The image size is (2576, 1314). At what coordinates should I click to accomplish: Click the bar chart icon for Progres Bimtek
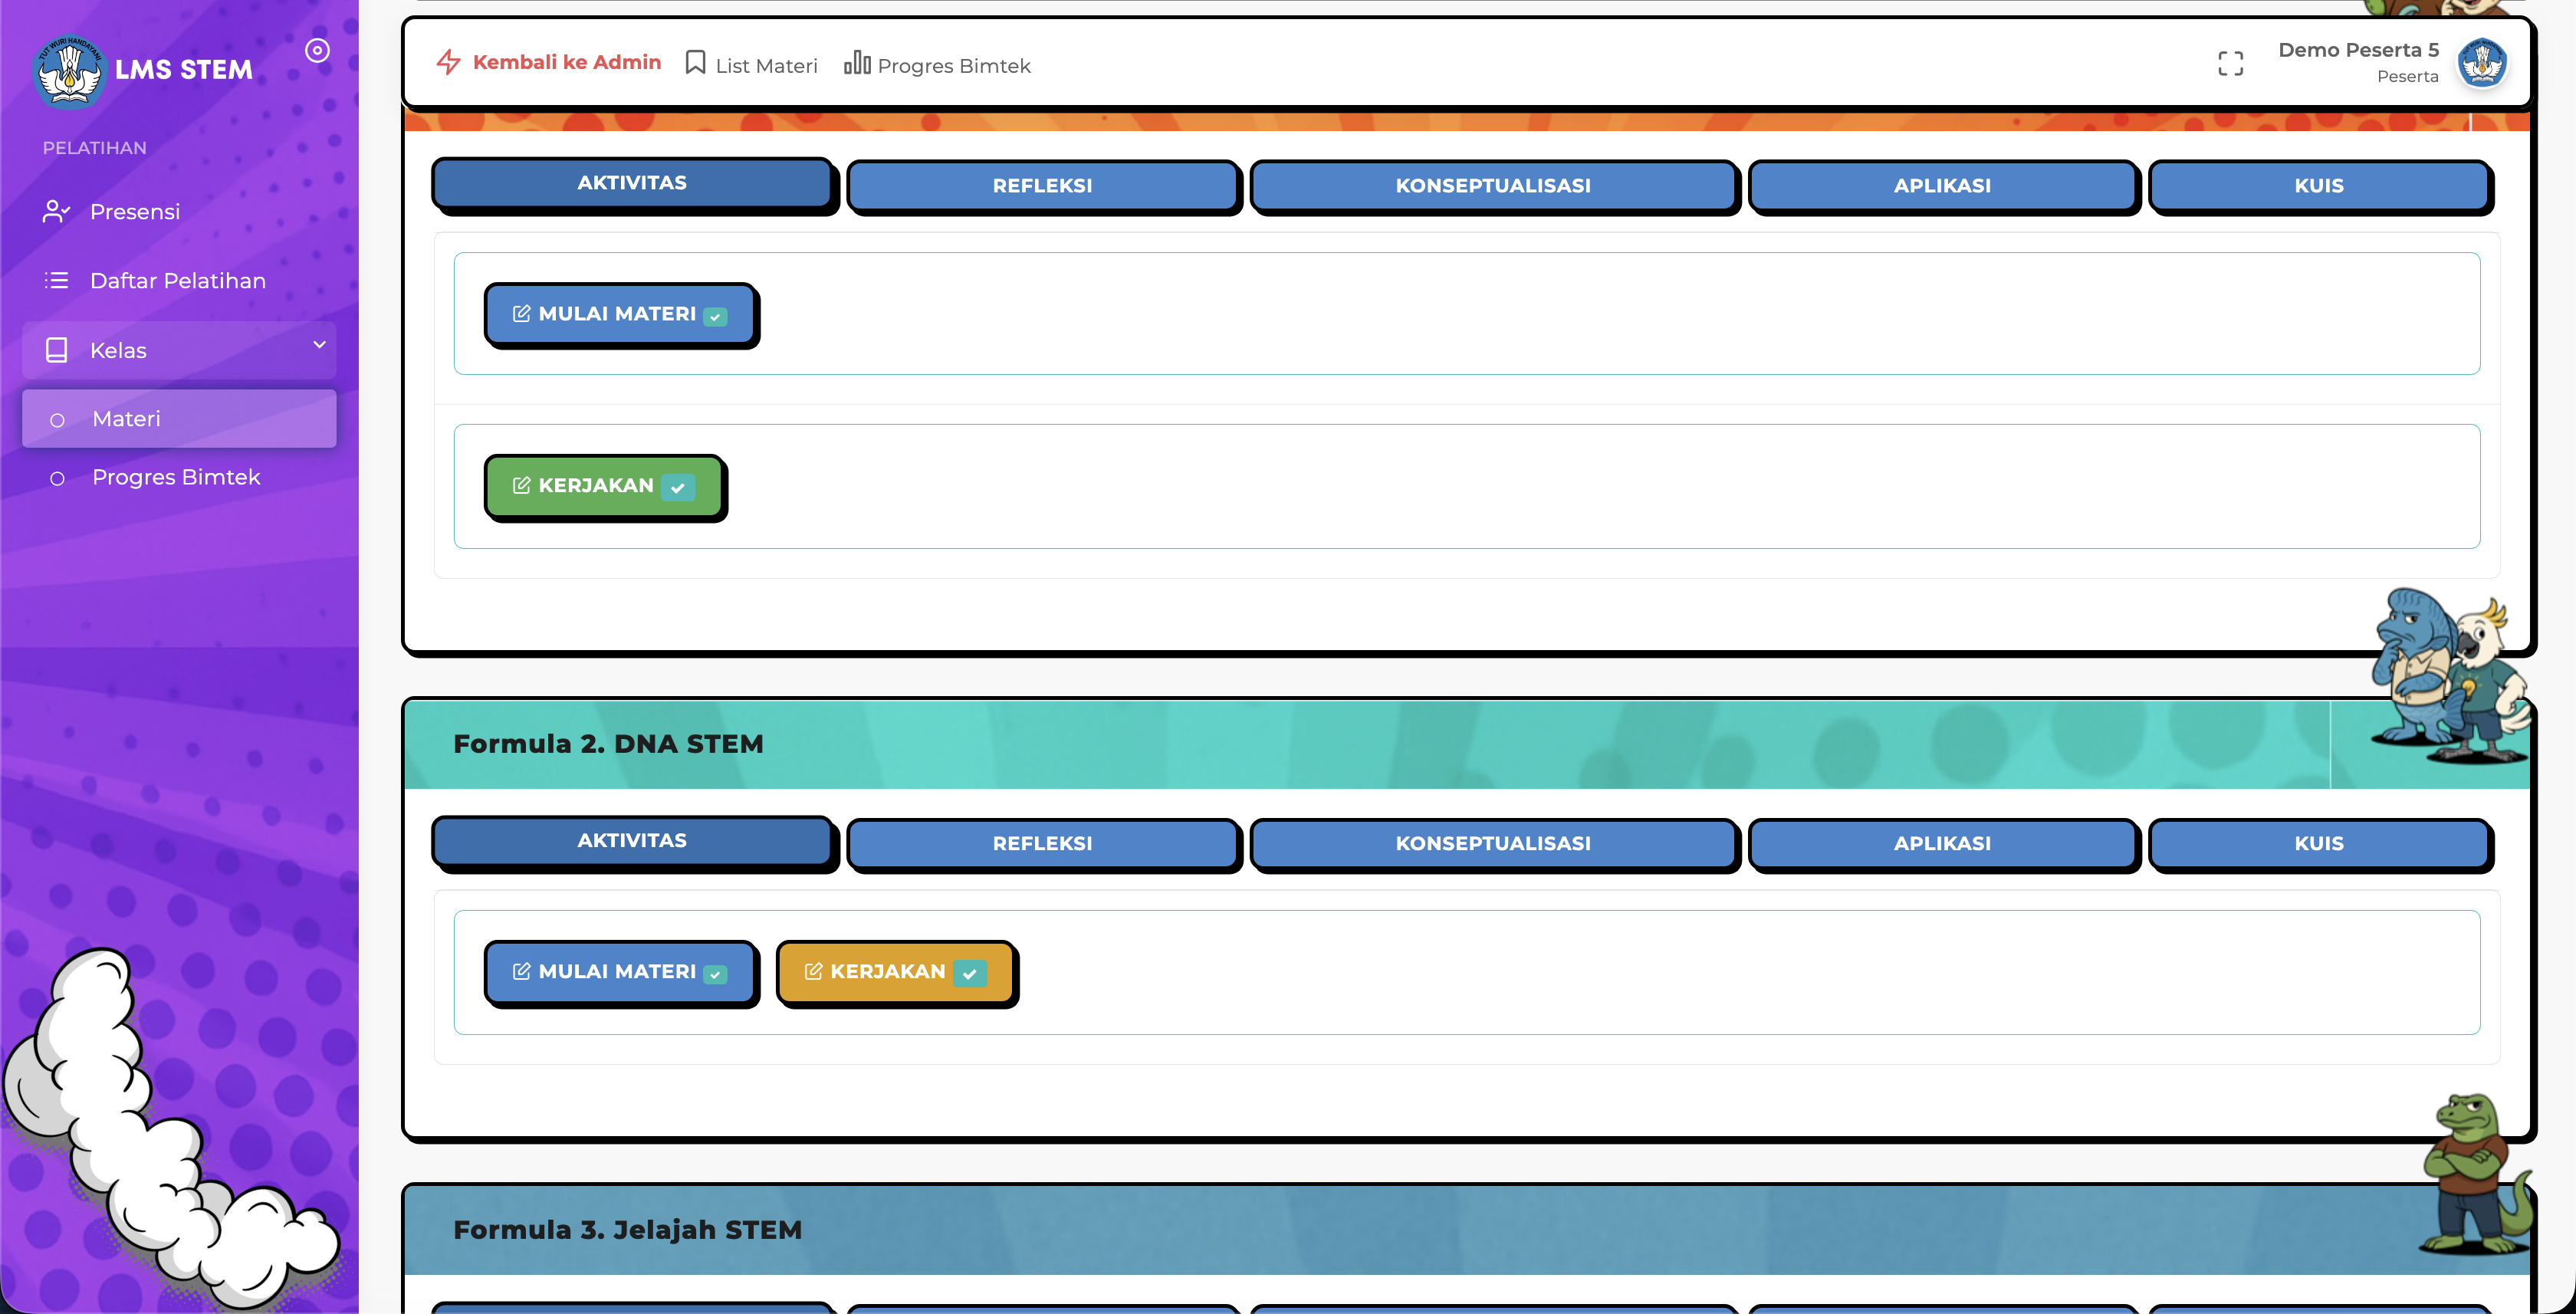857,63
